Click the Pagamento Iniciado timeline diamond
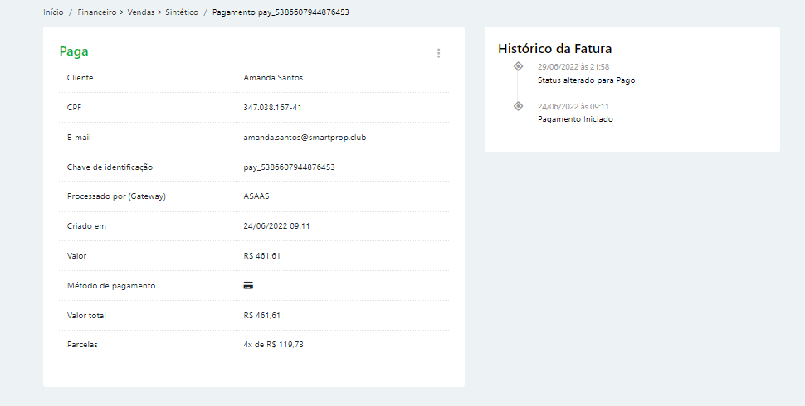The height and width of the screenshot is (406, 805). [x=518, y=106]
